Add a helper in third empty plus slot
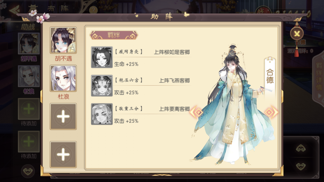This screenshot has height=182, width=324. click(63, 116)
